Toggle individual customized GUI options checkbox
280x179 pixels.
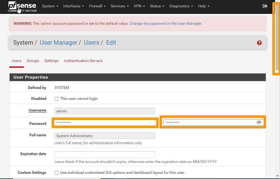(57, 173)
